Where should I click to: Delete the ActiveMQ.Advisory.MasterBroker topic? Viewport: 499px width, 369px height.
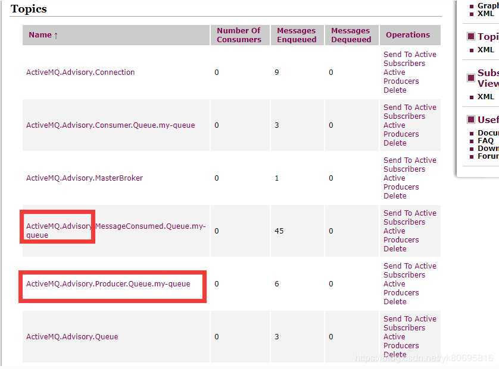395,196
